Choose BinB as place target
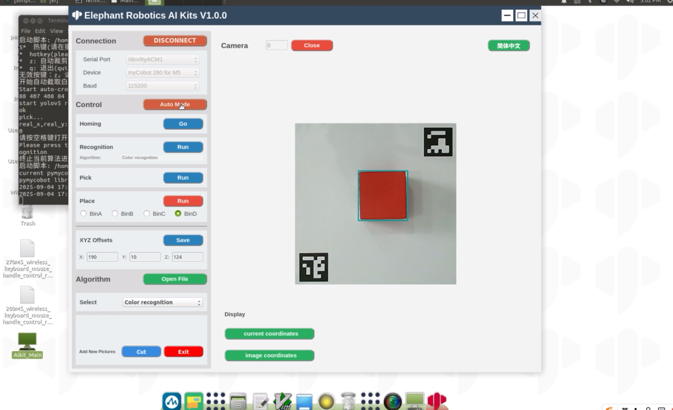Viewport: 673px width, 410px height. click(115, 213)
